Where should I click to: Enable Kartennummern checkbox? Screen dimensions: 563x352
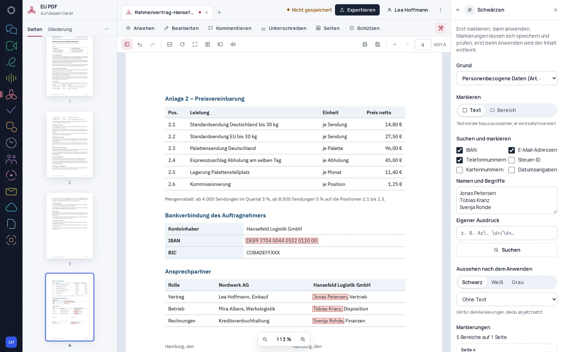tap(459, 170)
